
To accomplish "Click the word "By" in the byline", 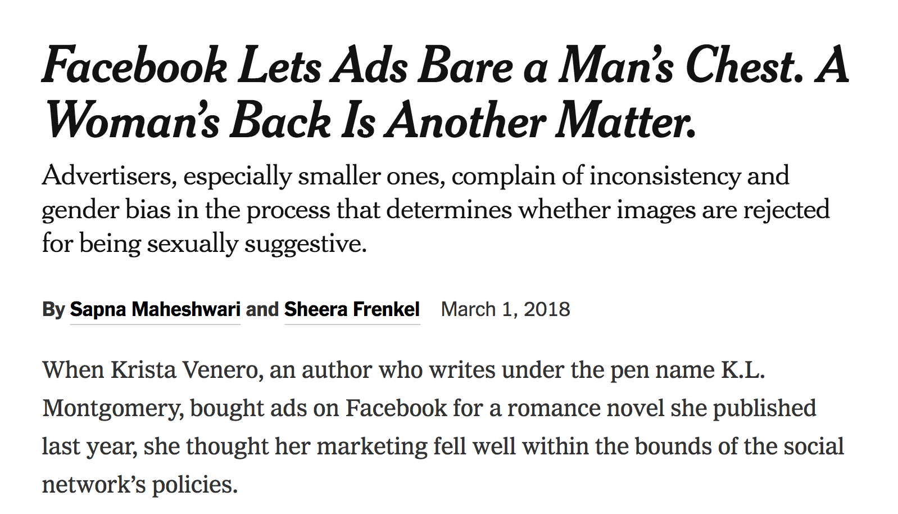I will coord(53,309).
